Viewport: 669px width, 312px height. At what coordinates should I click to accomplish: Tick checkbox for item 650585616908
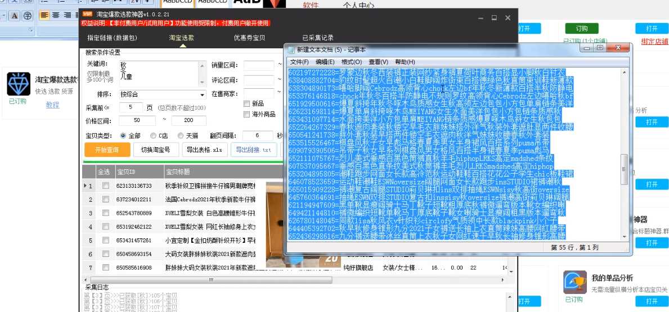tap(105, 268)
